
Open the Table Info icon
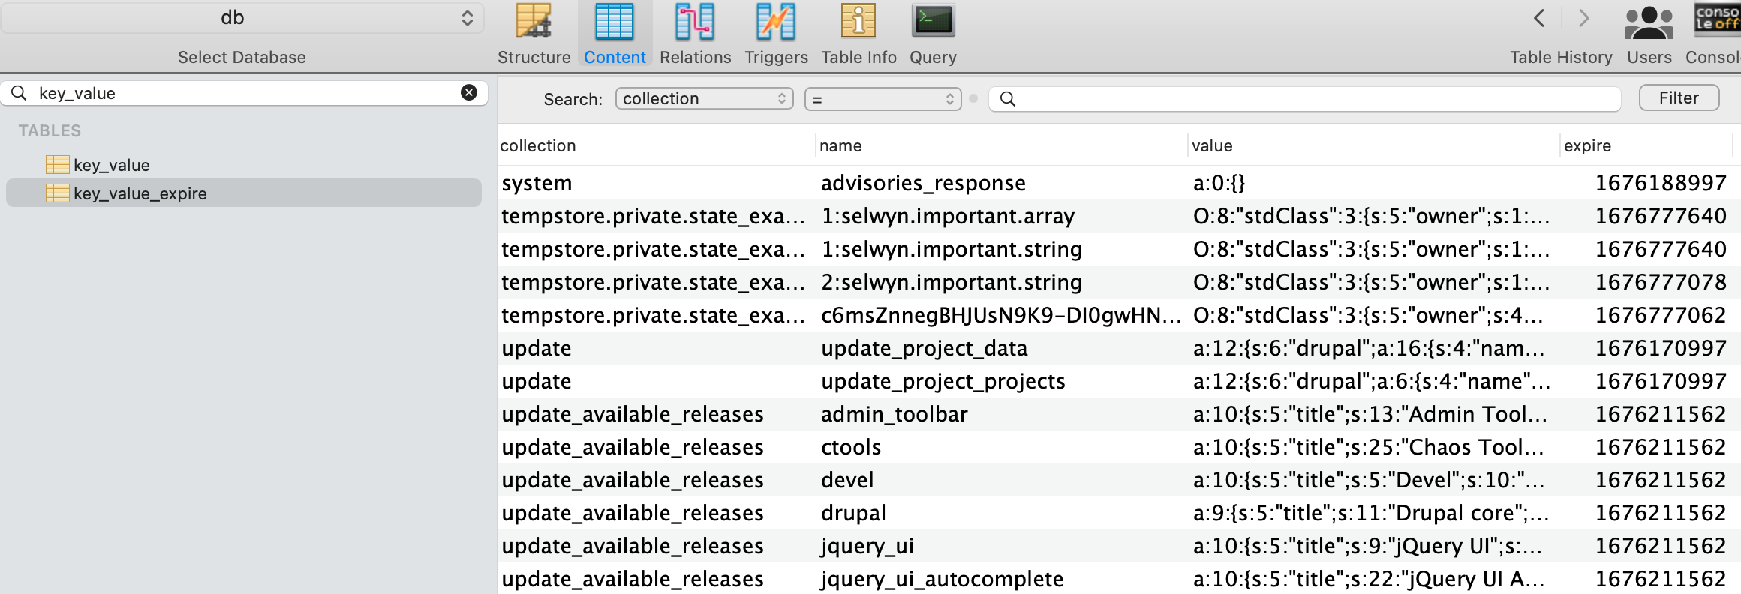pos(858,22)
